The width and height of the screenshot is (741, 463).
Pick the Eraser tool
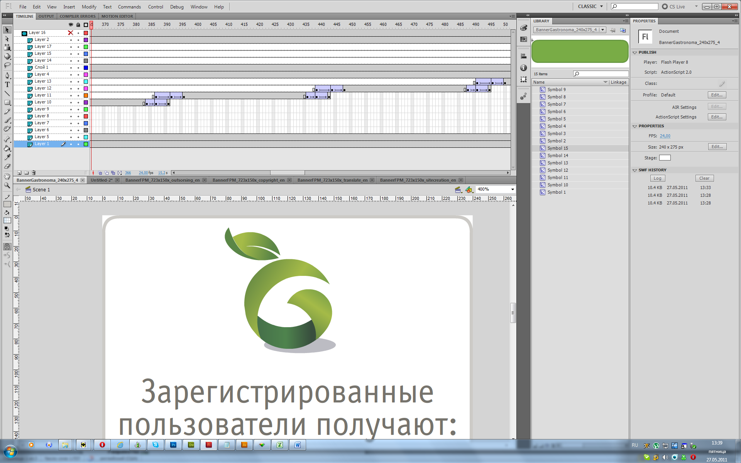(x=7, y=167)
